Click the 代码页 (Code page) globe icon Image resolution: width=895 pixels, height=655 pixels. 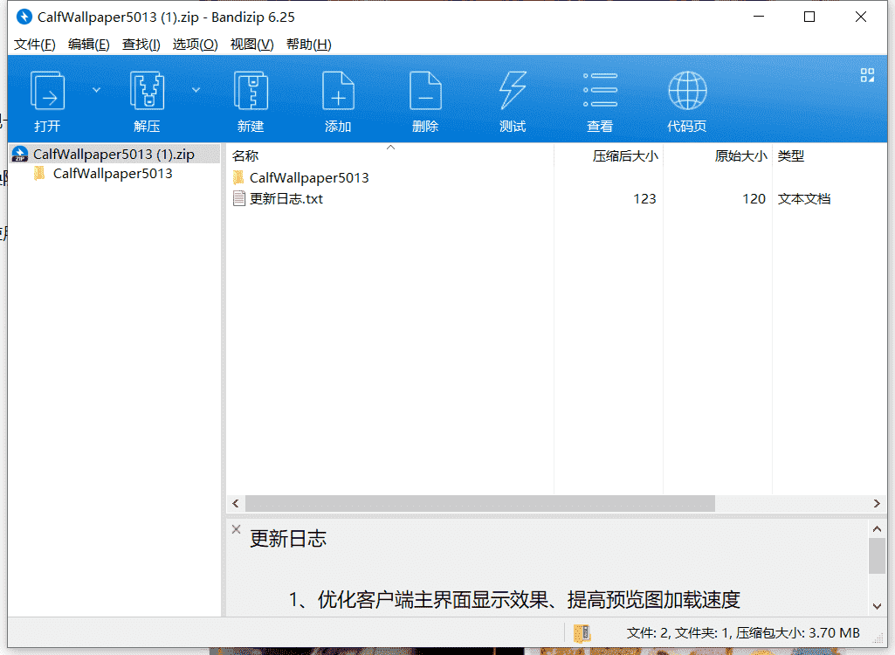687,90
